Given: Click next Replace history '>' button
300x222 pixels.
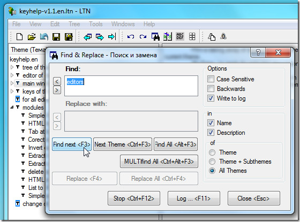Looking at the screenshot, I should (x=57, y=126).
